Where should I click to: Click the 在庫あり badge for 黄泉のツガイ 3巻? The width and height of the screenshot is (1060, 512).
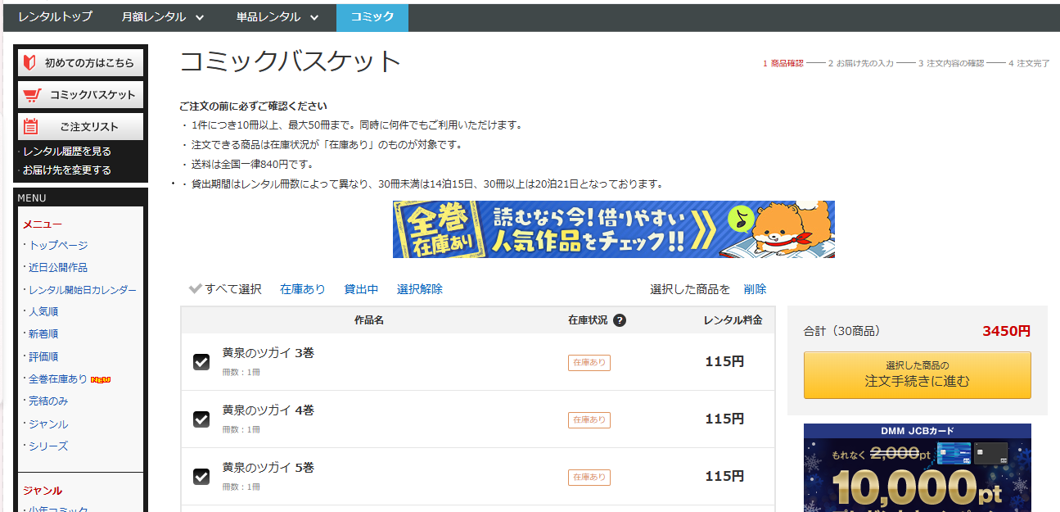pyautogui.click(x=589, y=362)
